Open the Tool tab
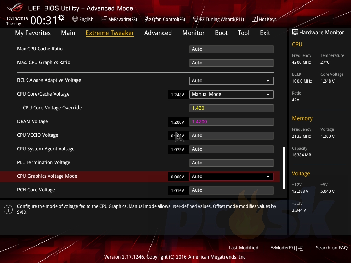This screenshot has width=351, height=263. 244,33
